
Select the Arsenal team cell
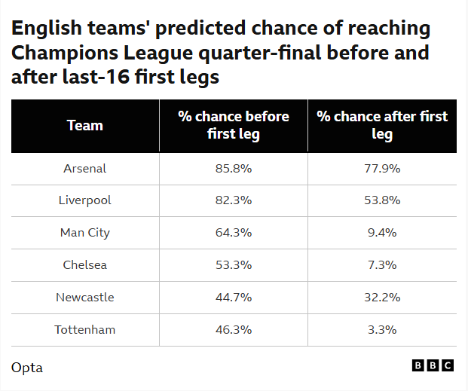tap(85, 169)
